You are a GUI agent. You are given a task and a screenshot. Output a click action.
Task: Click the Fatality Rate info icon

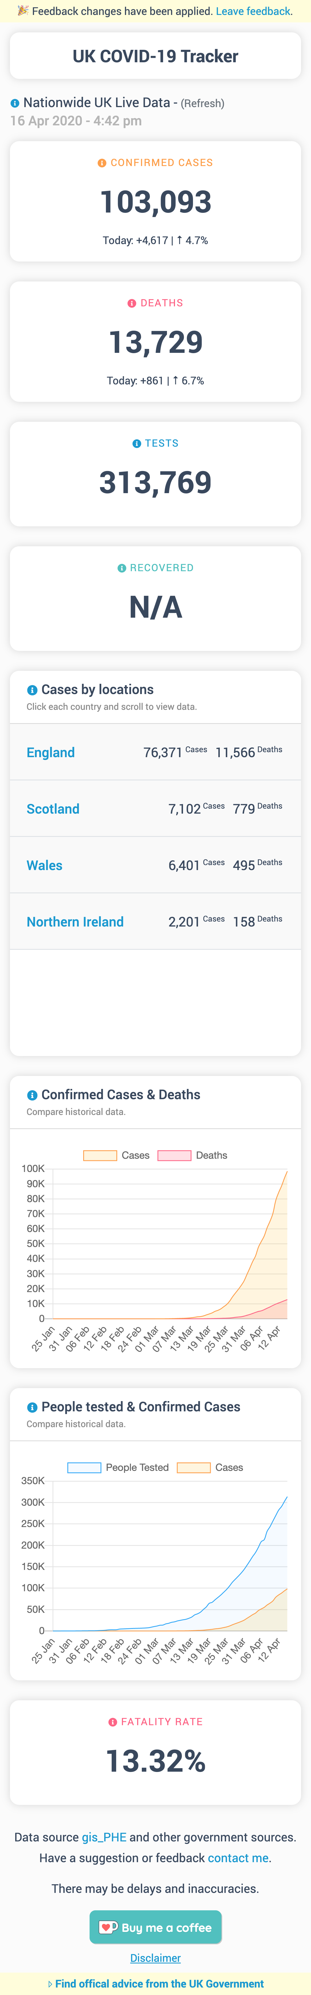[x=113, y=1722]
